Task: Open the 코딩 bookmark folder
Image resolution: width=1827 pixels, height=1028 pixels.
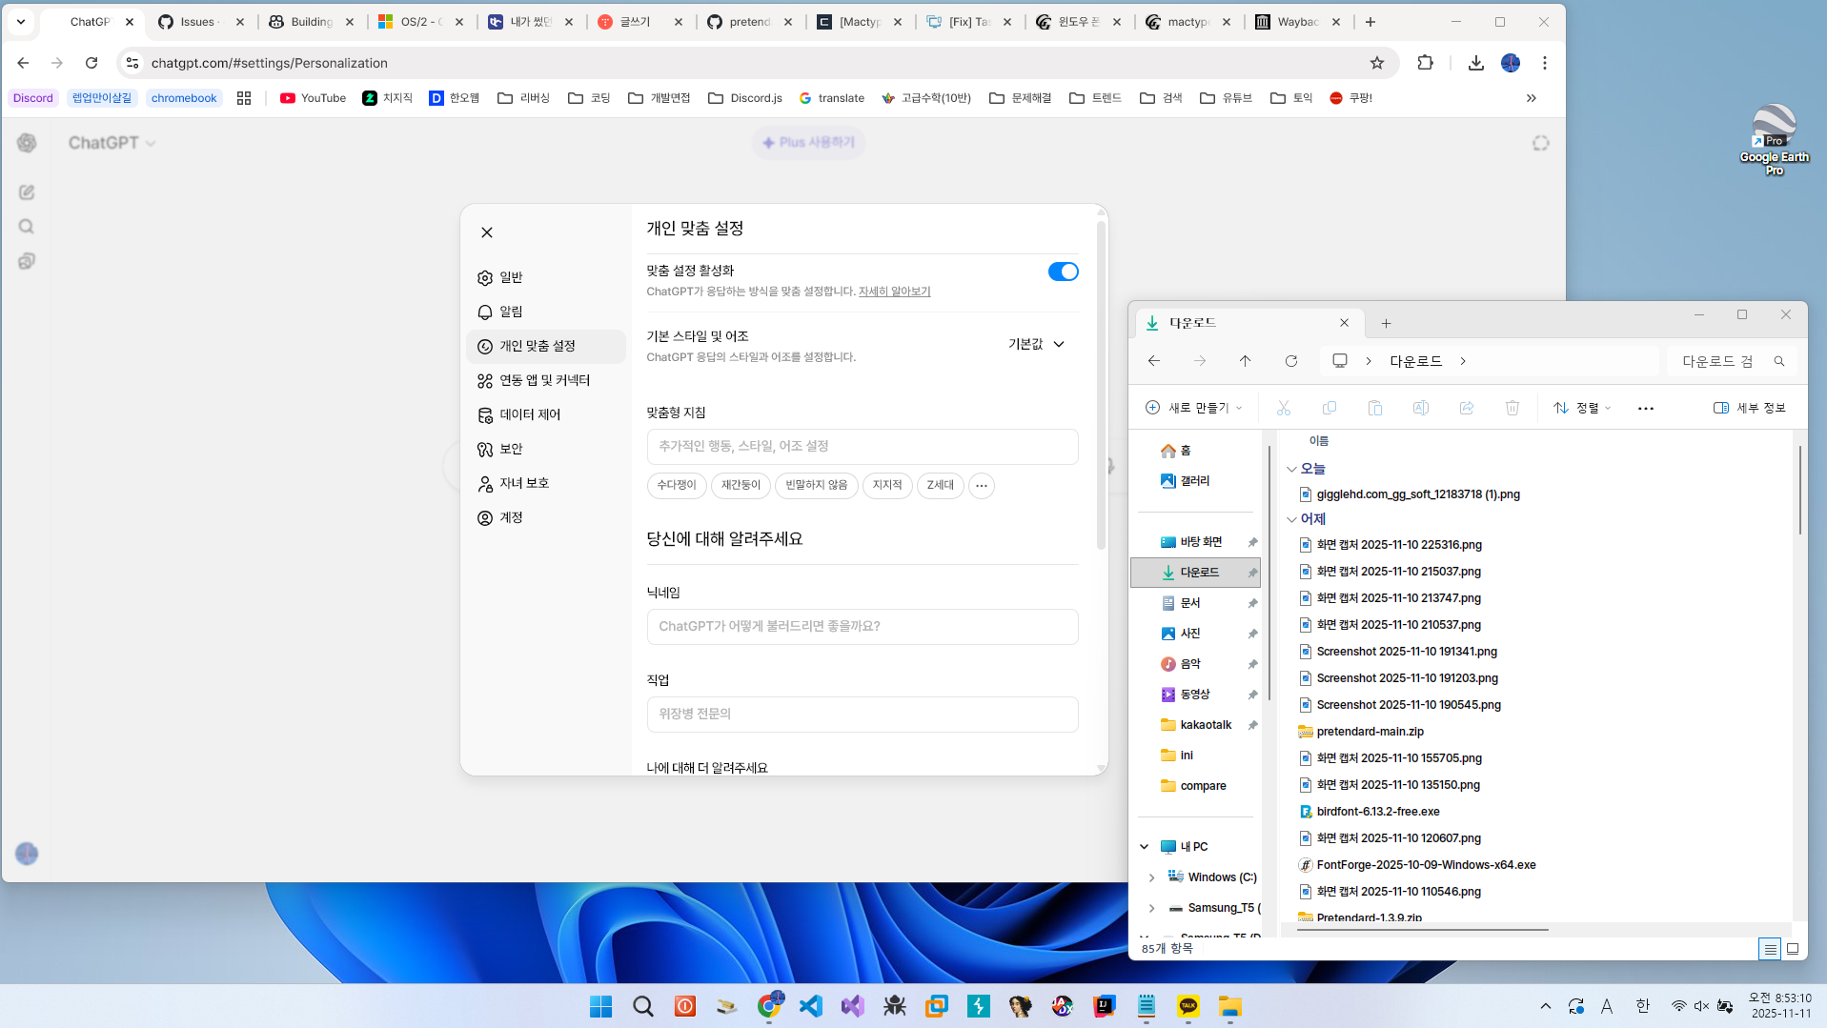Action: pyautogui.click(x=589, y=98)
